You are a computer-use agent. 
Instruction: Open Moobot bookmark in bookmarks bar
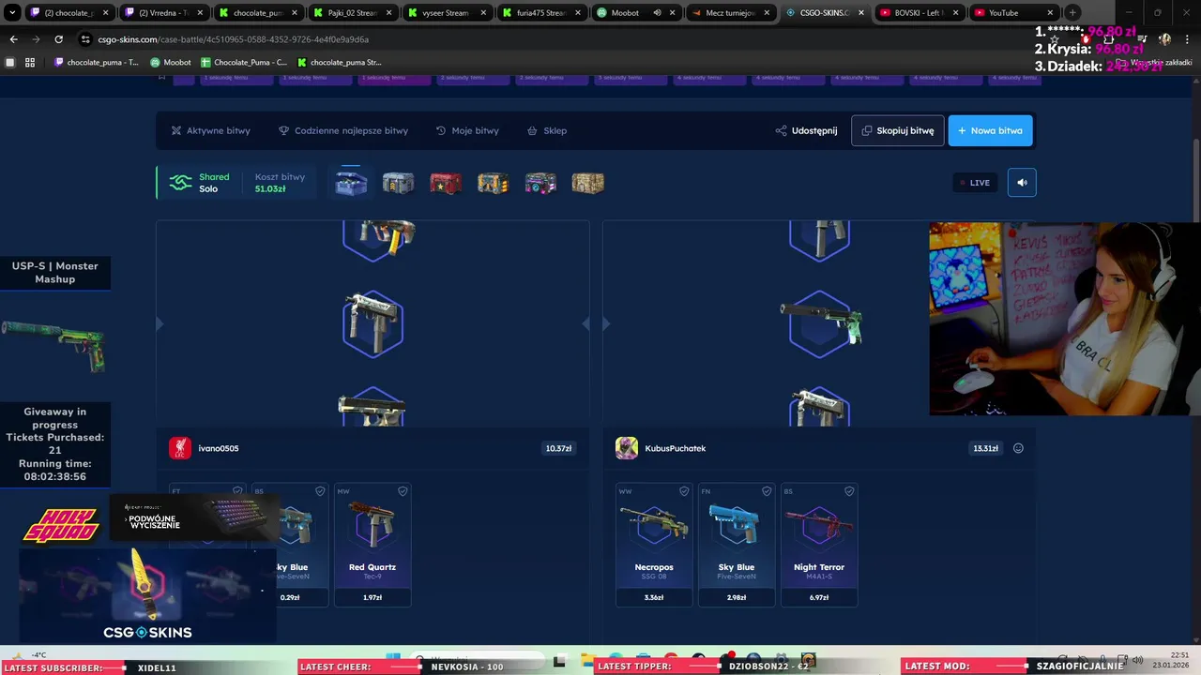pyautogui.click(x=171, y=62)
